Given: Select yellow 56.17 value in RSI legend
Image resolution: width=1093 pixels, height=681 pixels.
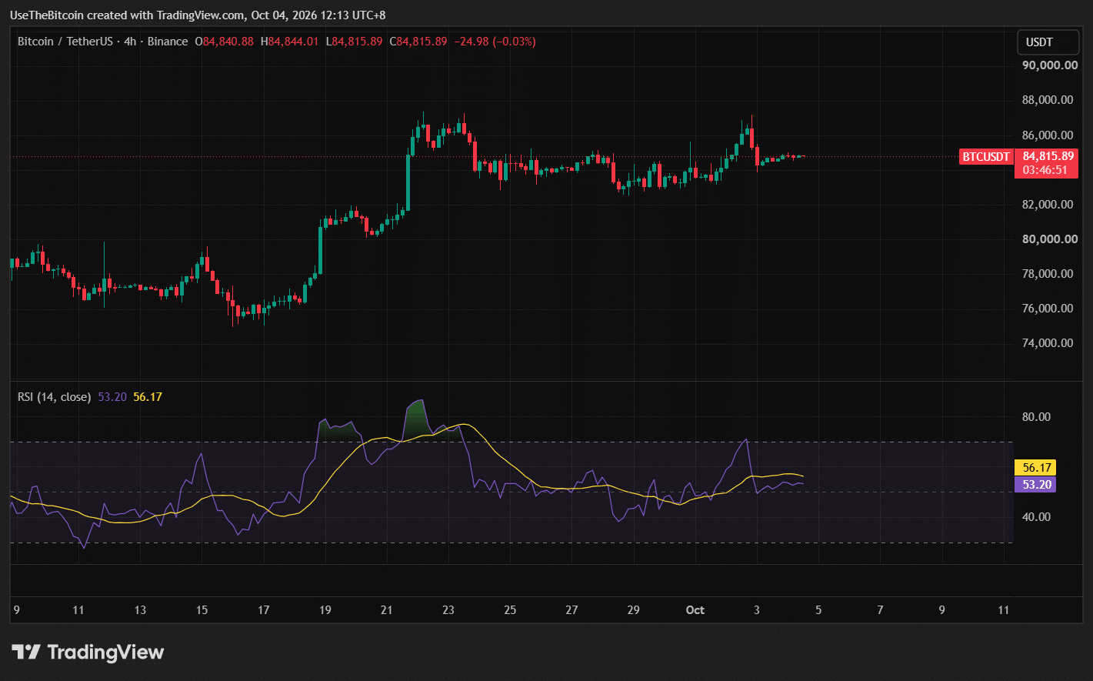Looking at the screenshot, I should pos(148,397).
